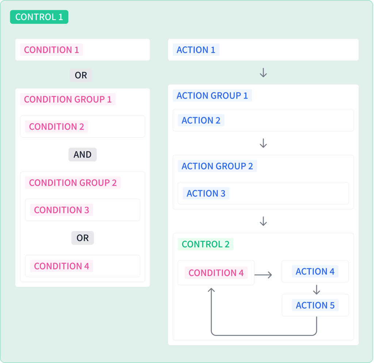Viewport: 374px width, 363px height.
Task: Click the OR operator between Condition 3 and 4
Action: point(83,238)
